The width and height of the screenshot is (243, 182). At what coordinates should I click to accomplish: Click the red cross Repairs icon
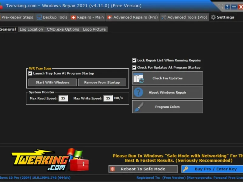point(73,18)
